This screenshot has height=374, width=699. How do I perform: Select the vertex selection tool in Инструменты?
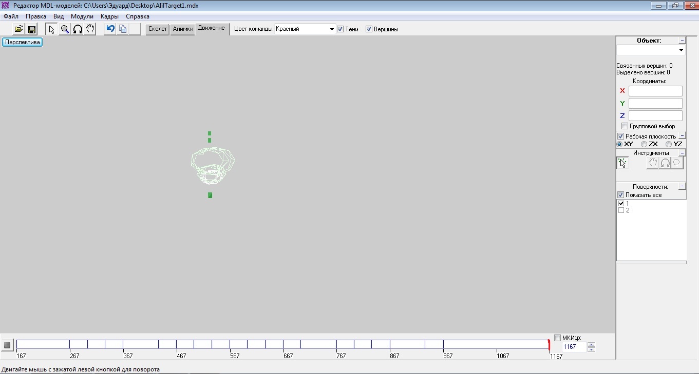pos(622,163)
